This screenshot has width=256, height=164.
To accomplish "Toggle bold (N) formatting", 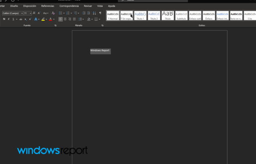I will coord(4,19).
